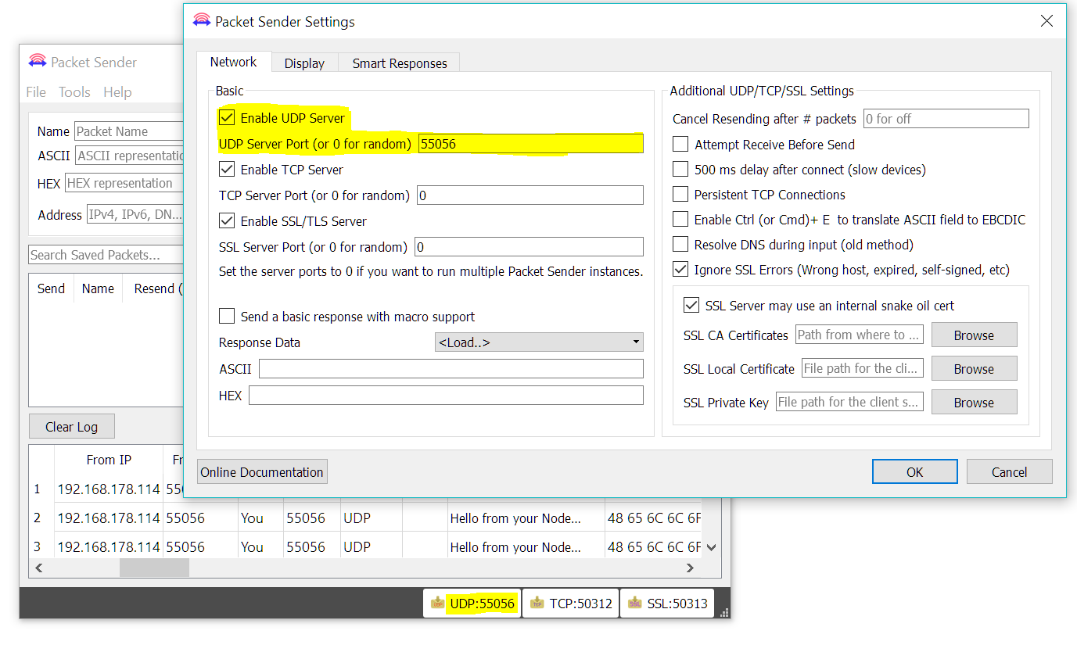The height and width of the screenshot is (652, 1077).
Task: Select the Network tab
Action: click(233, 62)
